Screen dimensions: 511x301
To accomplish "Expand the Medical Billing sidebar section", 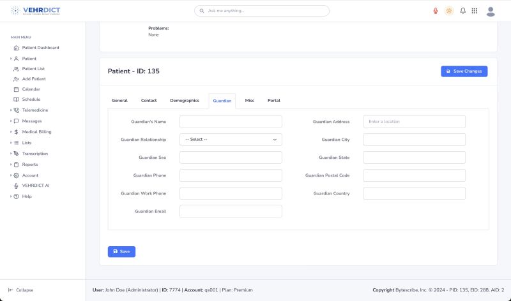I will [36, 132].
